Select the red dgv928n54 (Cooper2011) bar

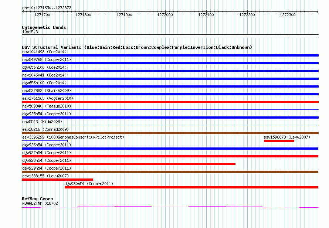click(129, 164)
